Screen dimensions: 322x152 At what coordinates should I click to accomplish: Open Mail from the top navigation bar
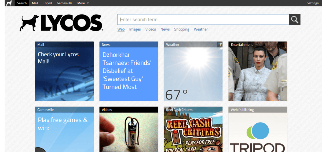click(x=35, y=3)
